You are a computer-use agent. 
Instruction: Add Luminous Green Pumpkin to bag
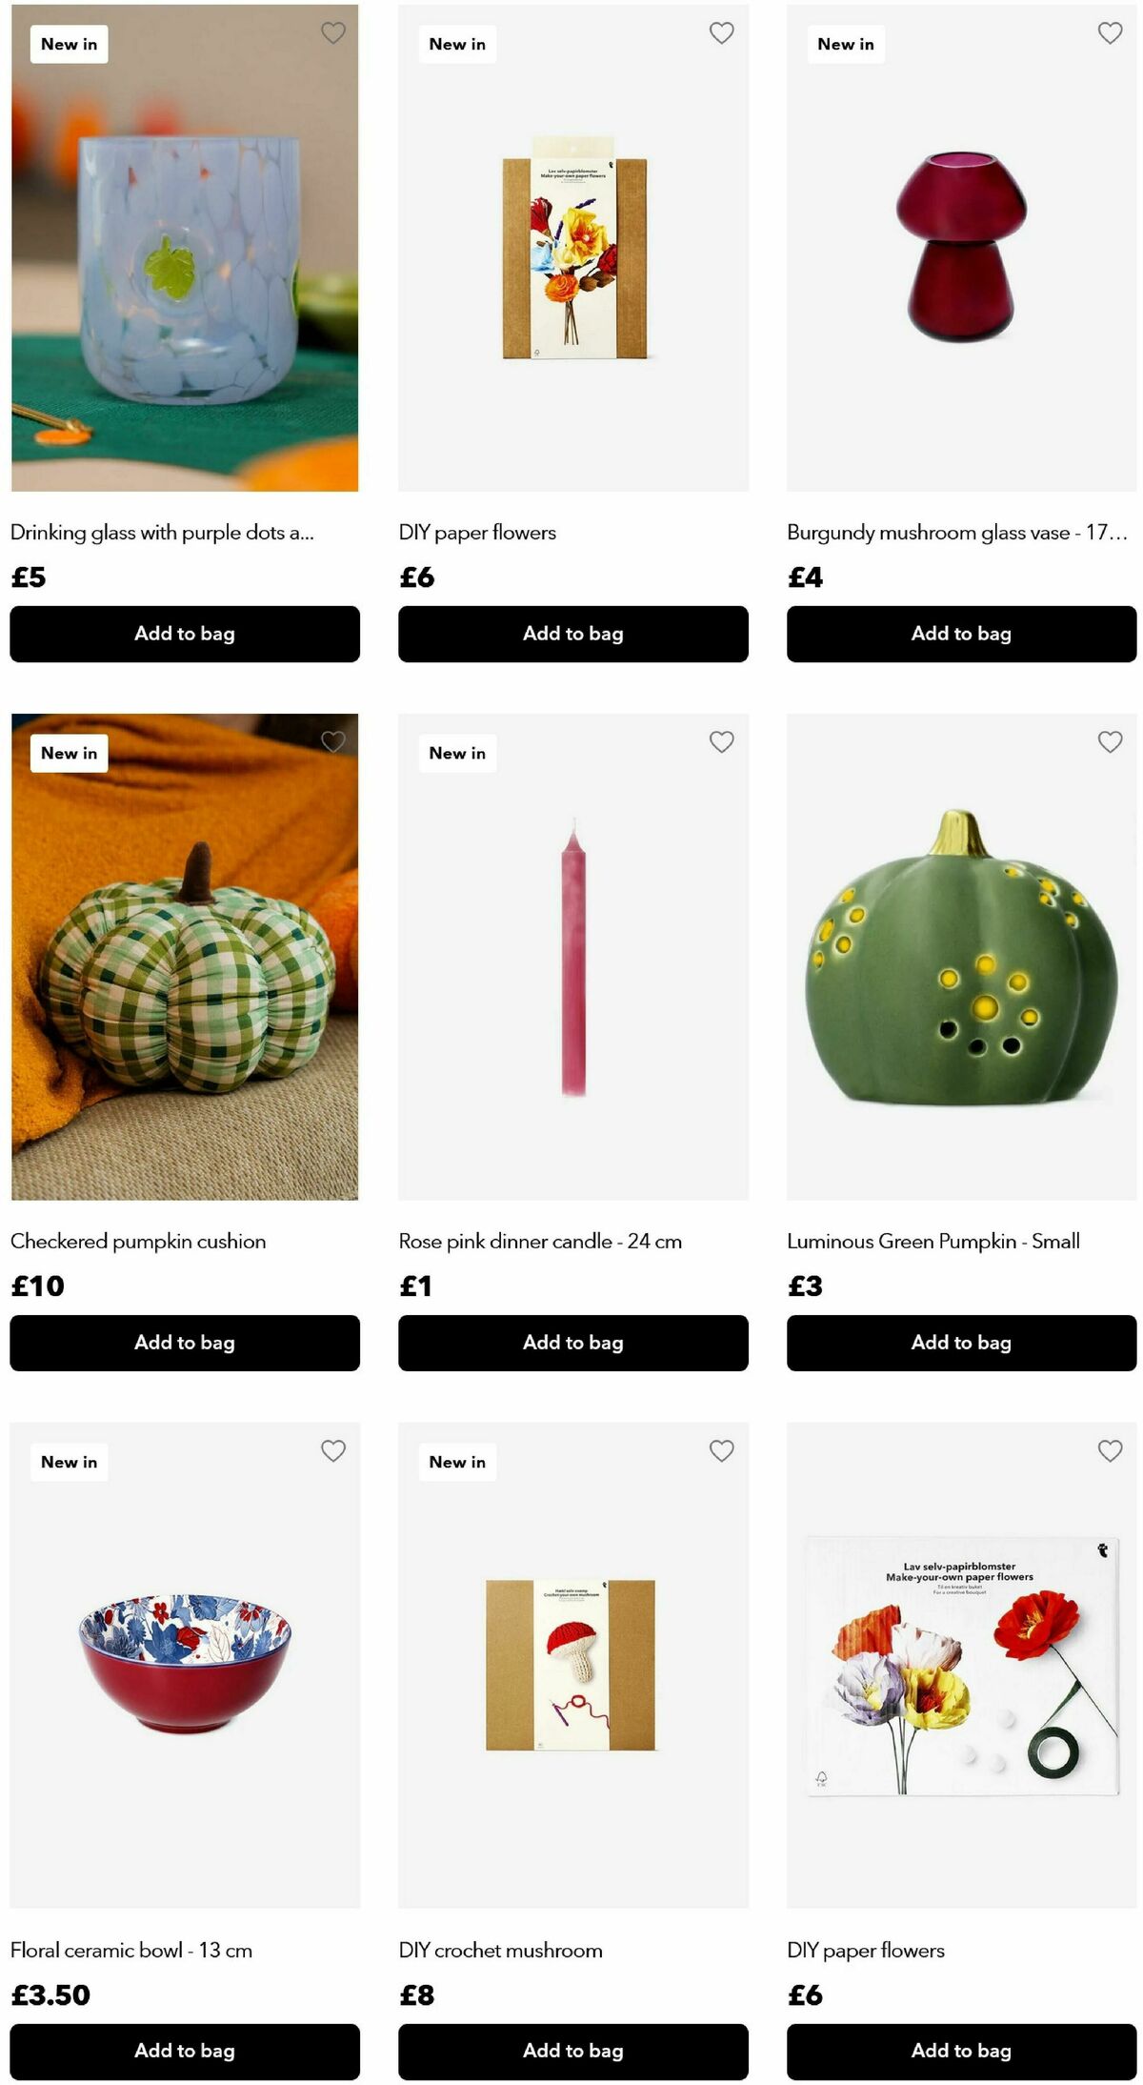(x=960, y=1343)
